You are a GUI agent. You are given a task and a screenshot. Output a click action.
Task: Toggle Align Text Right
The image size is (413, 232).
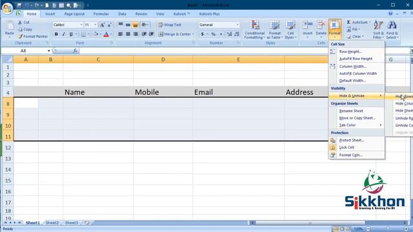point(136,34)
